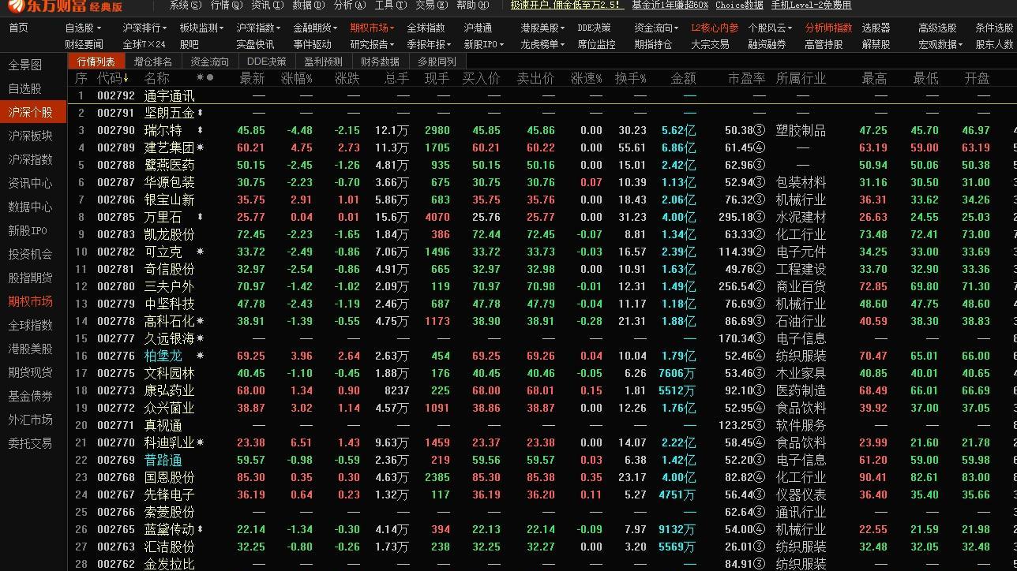Sort by the 市盈率 column header
The width and height of the screenshot is (1017, 571).
[746, 78]
